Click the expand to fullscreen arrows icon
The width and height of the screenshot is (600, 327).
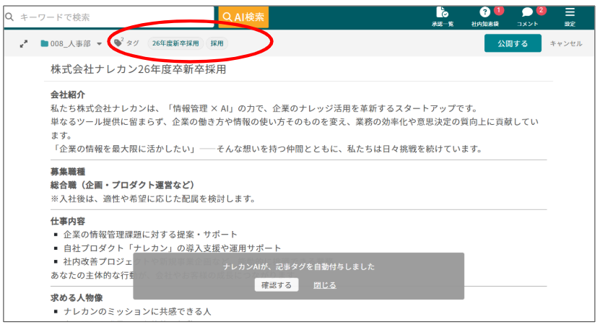(x=24, y=44)
